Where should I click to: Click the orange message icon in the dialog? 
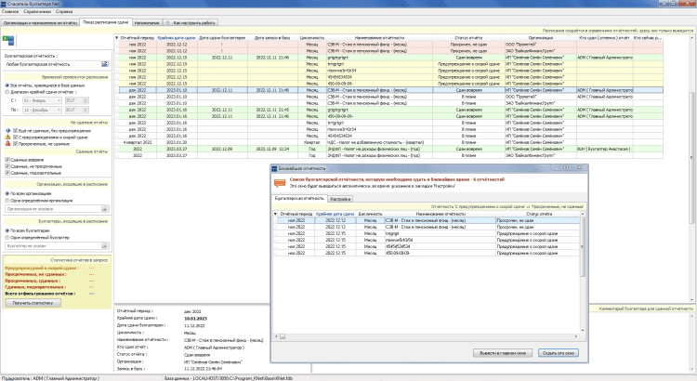pyautogui.click(x=275, y=178)
